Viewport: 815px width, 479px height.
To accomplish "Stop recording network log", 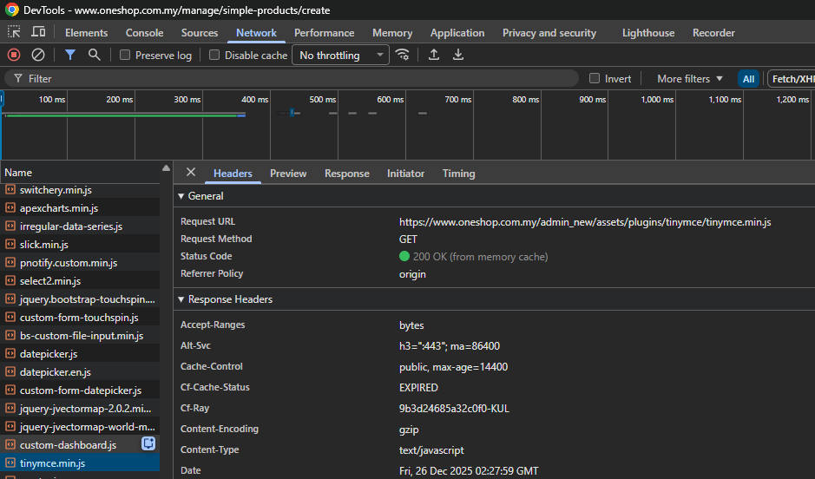I will [14, 55].
